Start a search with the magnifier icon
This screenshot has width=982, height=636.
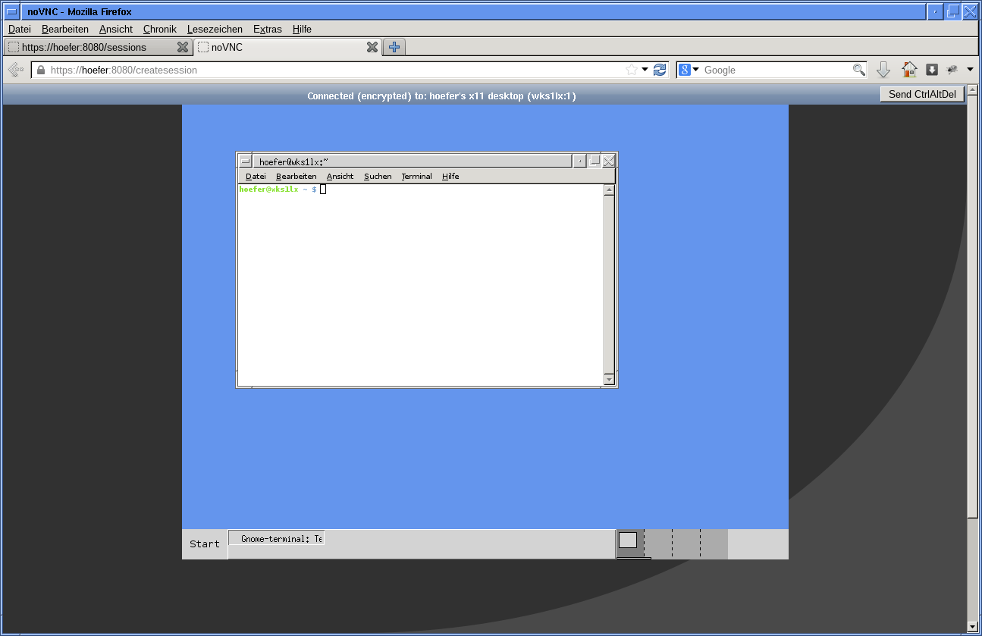coord(858,70)
